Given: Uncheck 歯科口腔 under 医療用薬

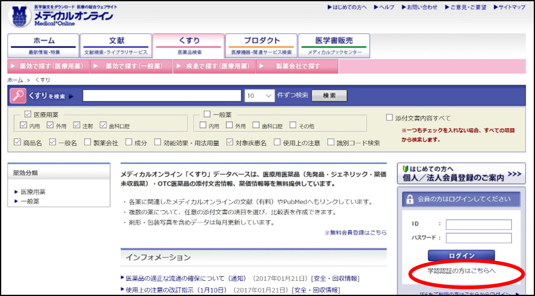Looking at the screenshot, I should tap(103, 125).
